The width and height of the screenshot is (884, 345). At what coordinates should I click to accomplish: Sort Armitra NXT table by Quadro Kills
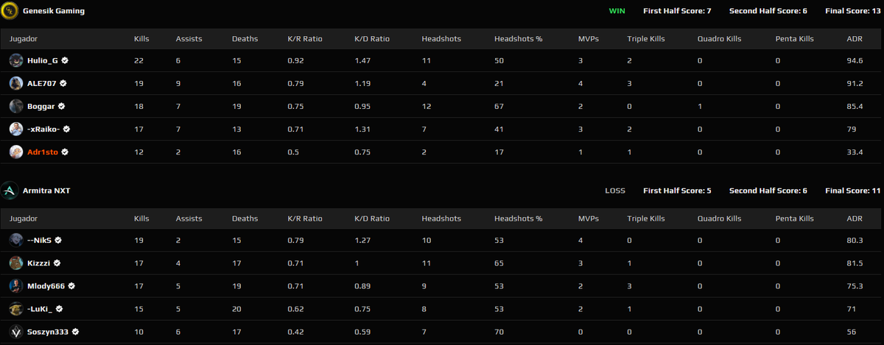[x=720, y=218]
